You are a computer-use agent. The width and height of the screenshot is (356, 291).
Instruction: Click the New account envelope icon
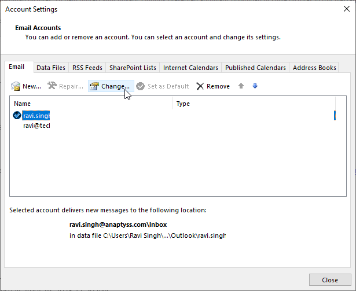point(16,86)
